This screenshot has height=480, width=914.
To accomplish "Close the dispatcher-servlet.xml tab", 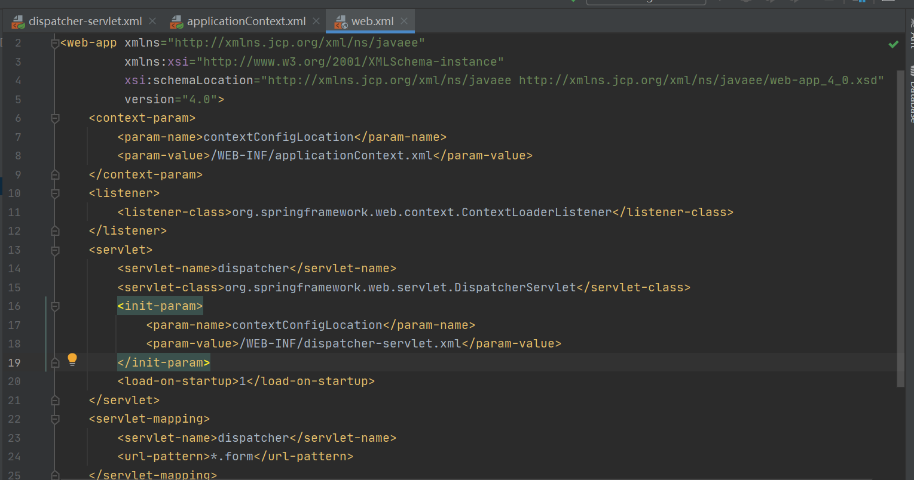I will tap(152, 20).
